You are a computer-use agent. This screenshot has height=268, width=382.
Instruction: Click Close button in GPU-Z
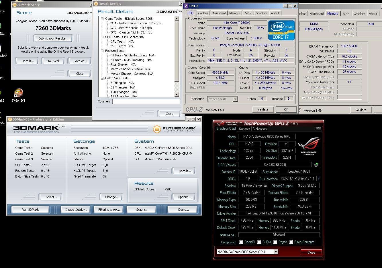[x=311, y=253]
